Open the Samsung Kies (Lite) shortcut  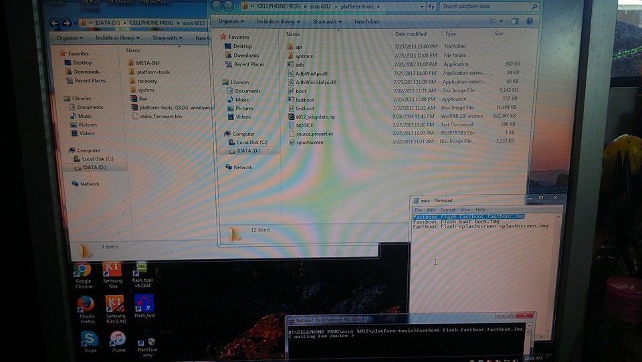115,305
